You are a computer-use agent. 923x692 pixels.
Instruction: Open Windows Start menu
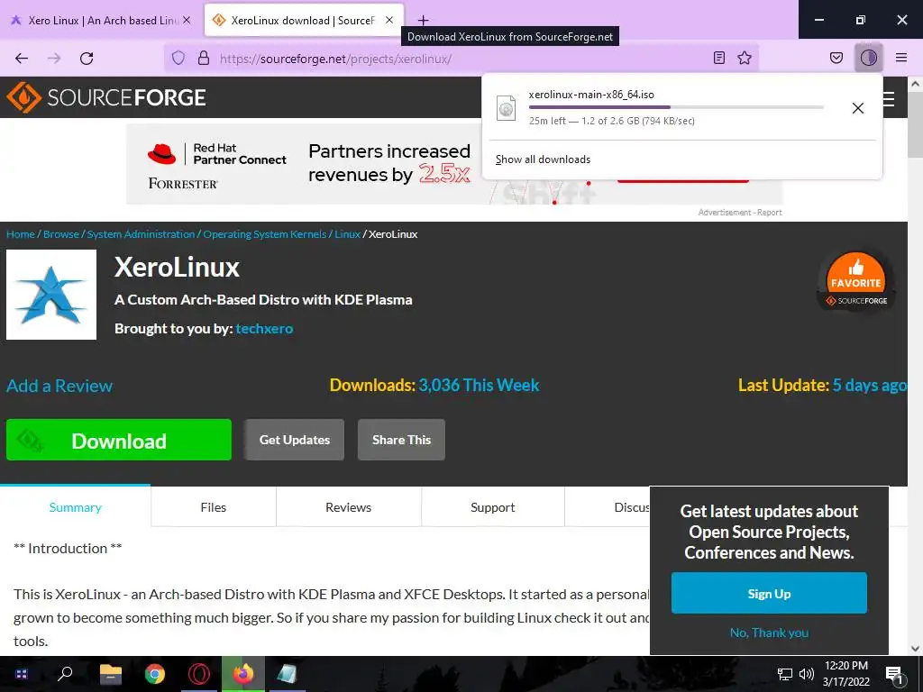[x=22, y=674]
